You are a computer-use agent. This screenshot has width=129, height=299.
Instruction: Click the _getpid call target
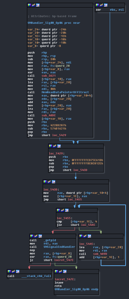[x=49, y=240]
